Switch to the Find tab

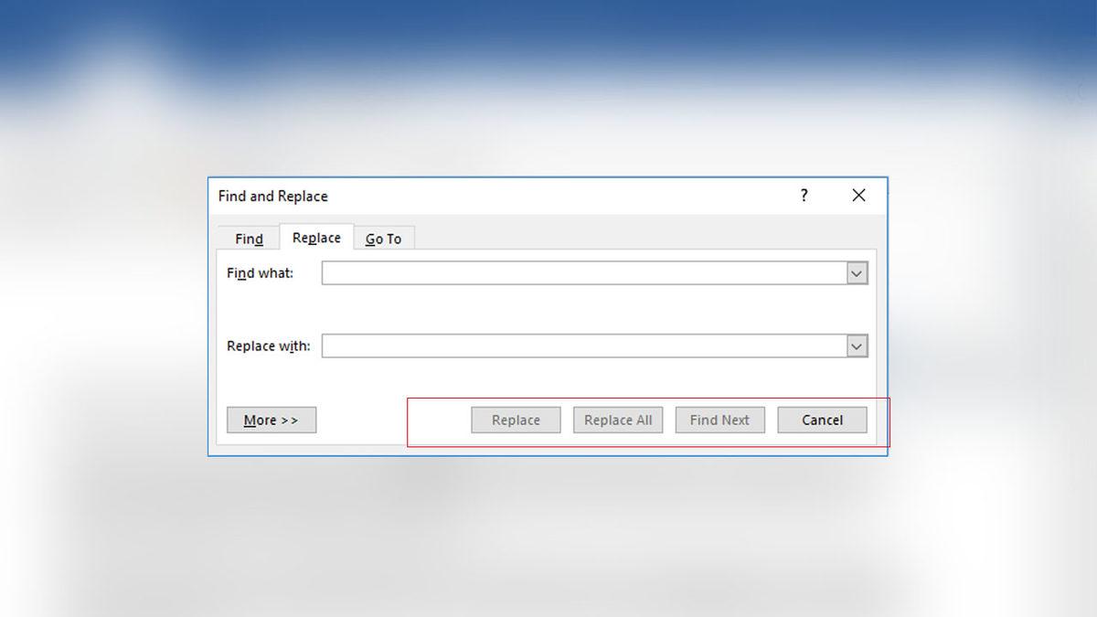coord(249,239)
